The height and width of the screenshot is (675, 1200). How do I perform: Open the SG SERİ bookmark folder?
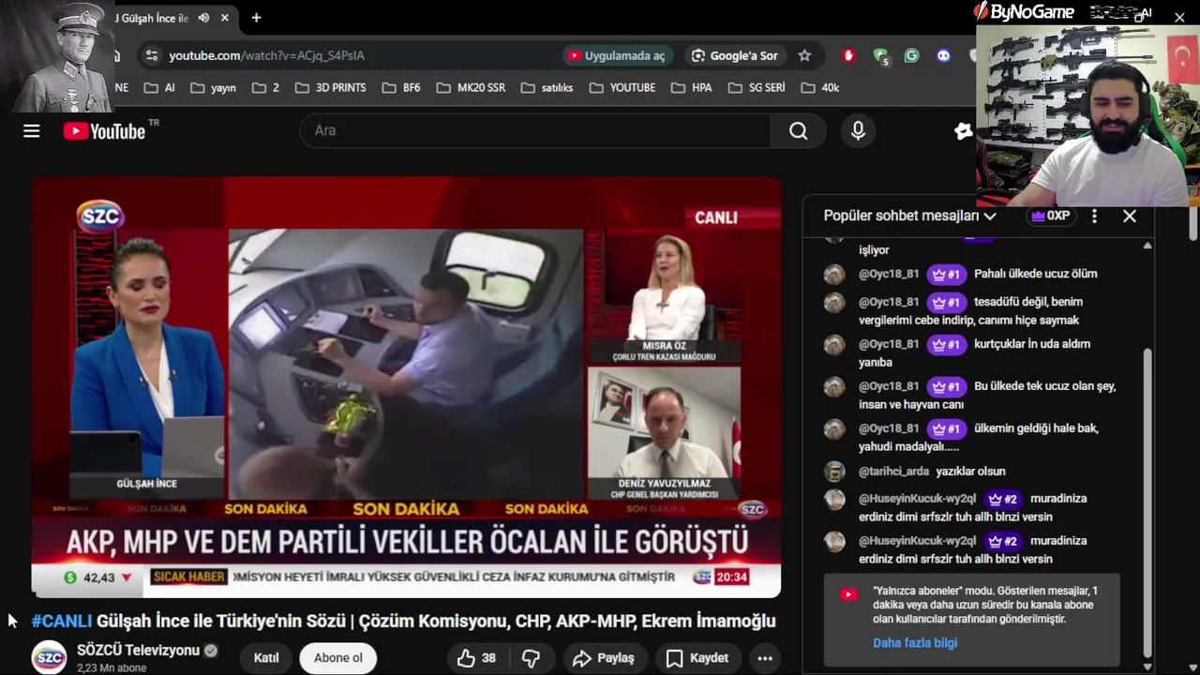(757, 87)
